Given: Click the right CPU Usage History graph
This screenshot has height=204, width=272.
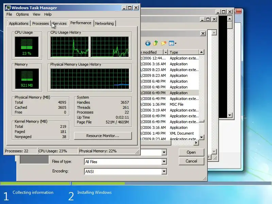Looking at the screenshot, I should (x=110, y=47).
